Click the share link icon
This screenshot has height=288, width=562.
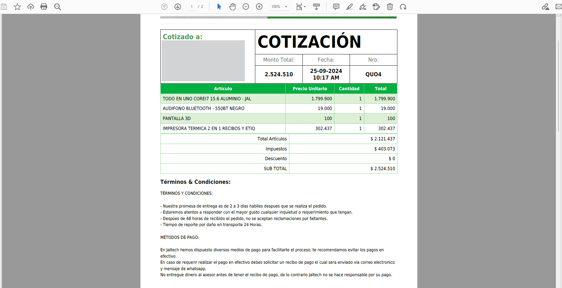(x=545, y=7)
